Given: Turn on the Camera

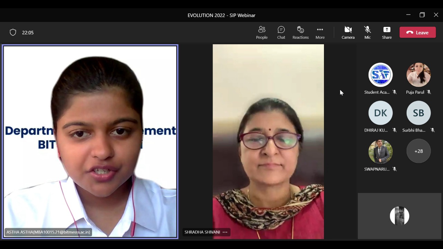Looking at the screenshot, I should 348,33.
